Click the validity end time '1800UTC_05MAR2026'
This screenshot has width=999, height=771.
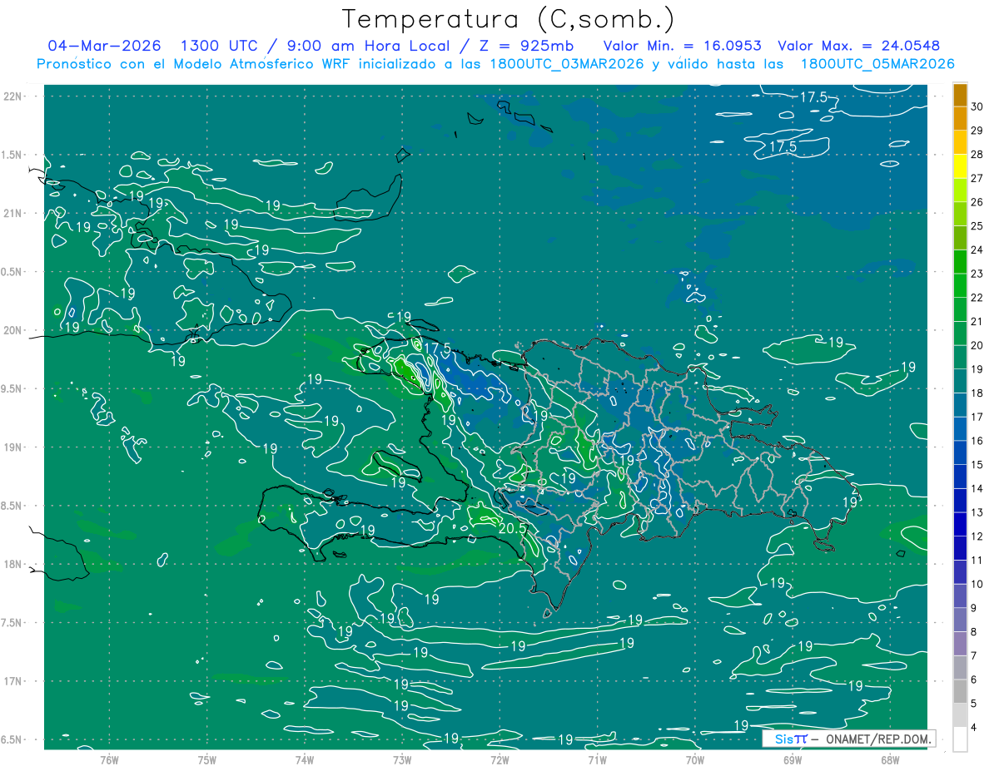click(x=877, y=64)
